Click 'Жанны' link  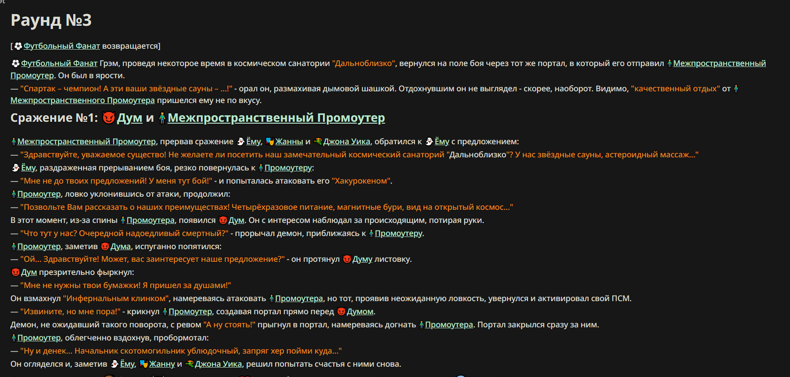pyautogui.click(x=289, y=141)
